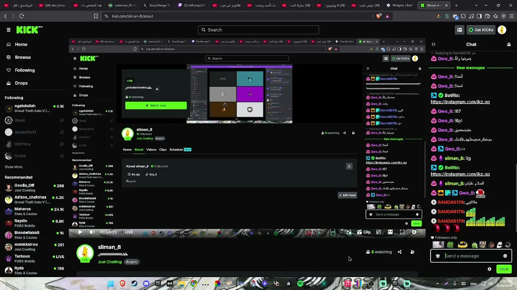Click the translate extension icon in the toolbar
This screenshot has width=517, height=290.
pos(455,16)
